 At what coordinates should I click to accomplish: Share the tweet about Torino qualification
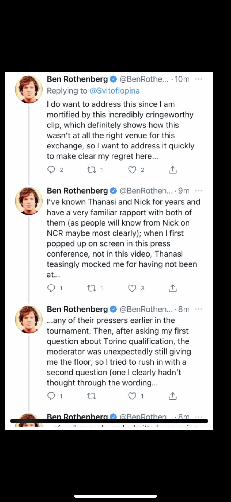[x=173, y=396]
